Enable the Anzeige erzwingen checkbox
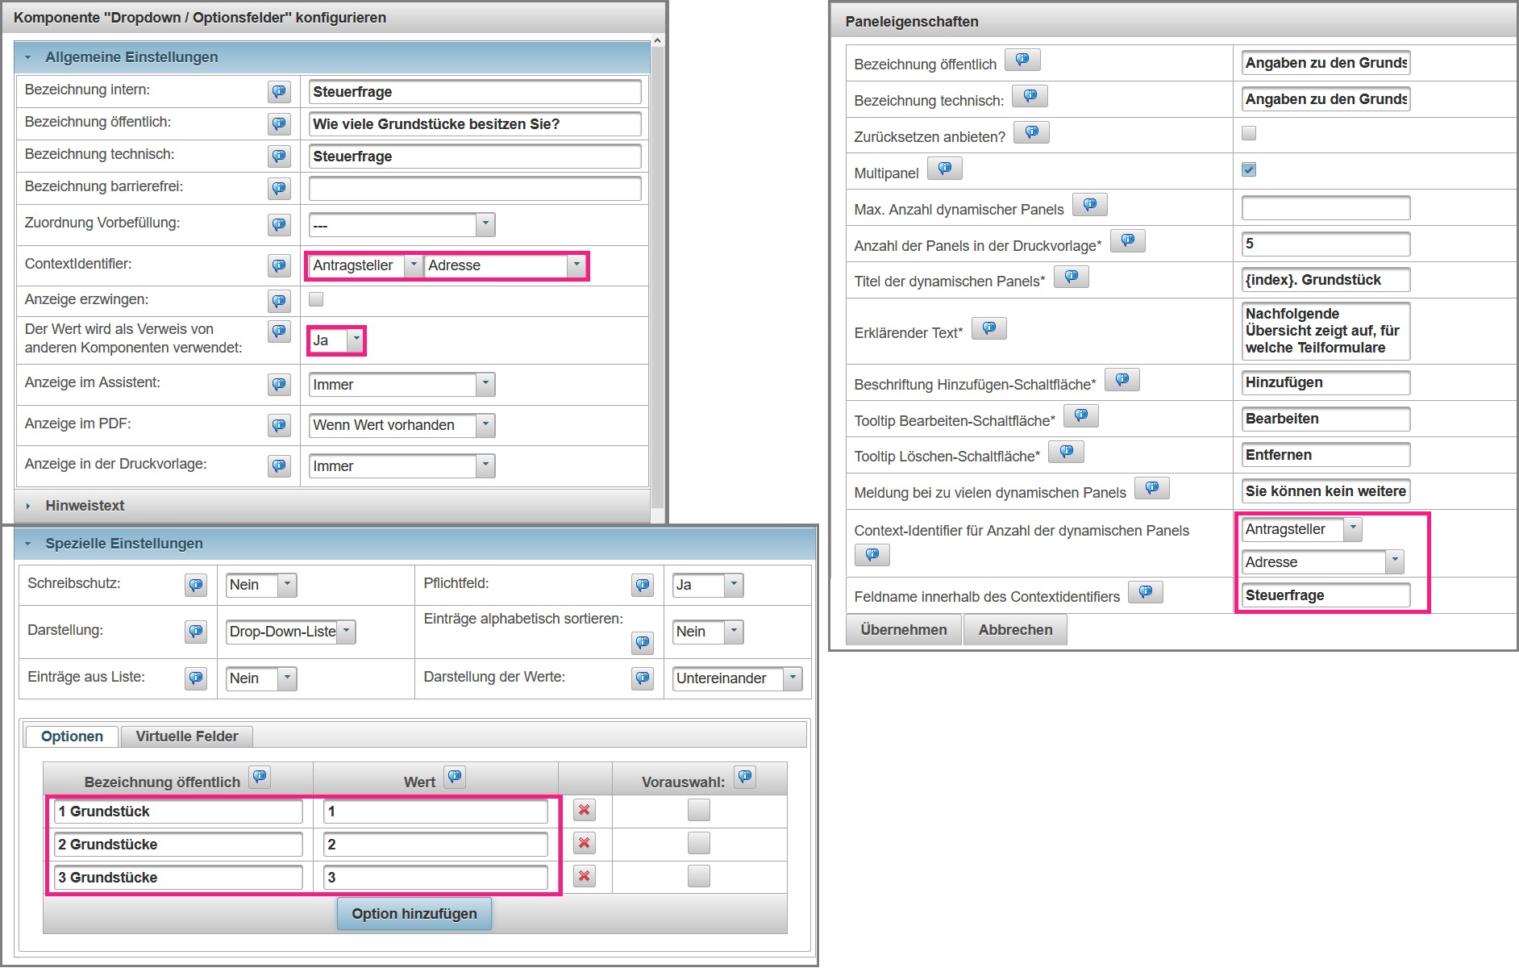This screenshot has height=968, width=1519. 316,299
